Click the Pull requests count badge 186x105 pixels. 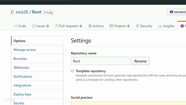tap(81, 26)
